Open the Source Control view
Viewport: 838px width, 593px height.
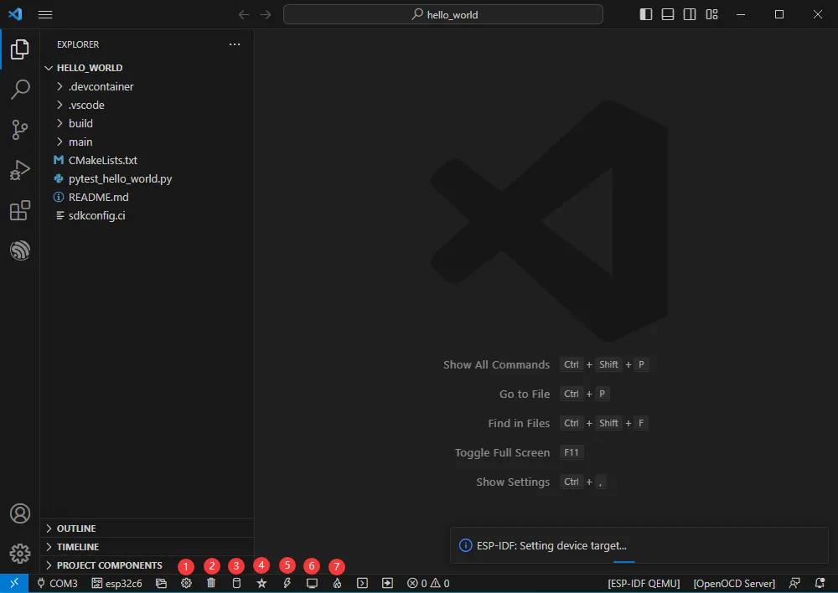click(20, 130)
